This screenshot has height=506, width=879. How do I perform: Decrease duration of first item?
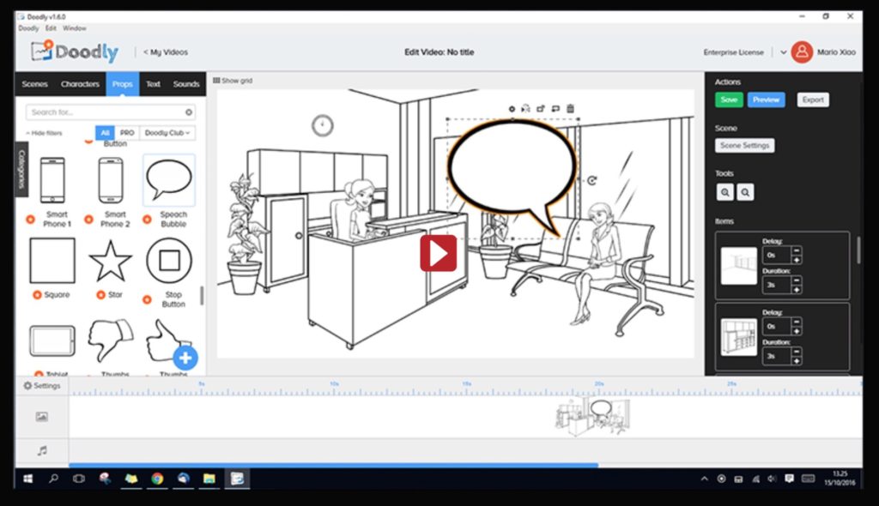797,280
